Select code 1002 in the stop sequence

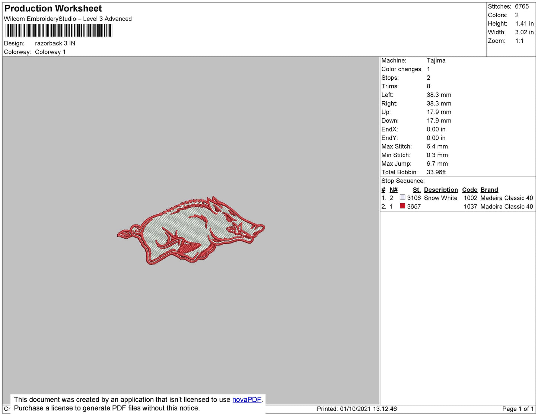470,198
